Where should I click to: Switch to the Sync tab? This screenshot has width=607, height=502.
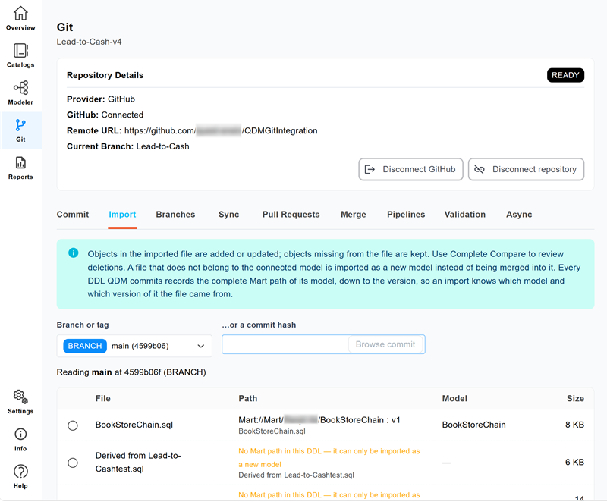[x=229, y=215]
